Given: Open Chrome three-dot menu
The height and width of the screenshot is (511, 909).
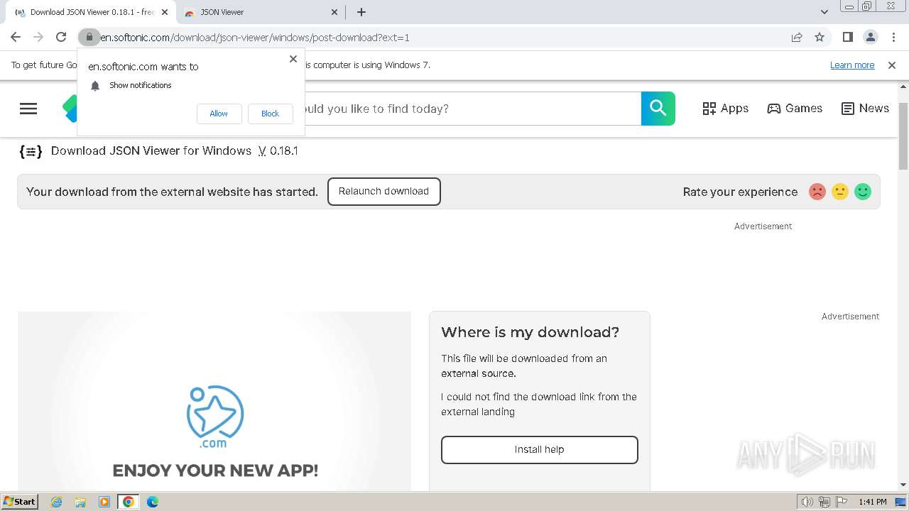Looking at the screenshot, I should [892, 37].
